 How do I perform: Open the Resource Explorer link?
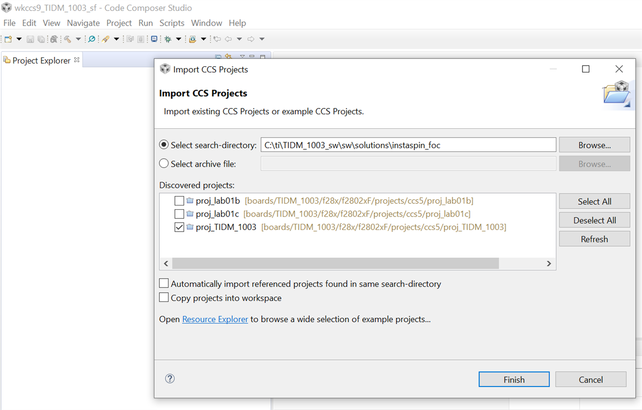pos(215,319)
